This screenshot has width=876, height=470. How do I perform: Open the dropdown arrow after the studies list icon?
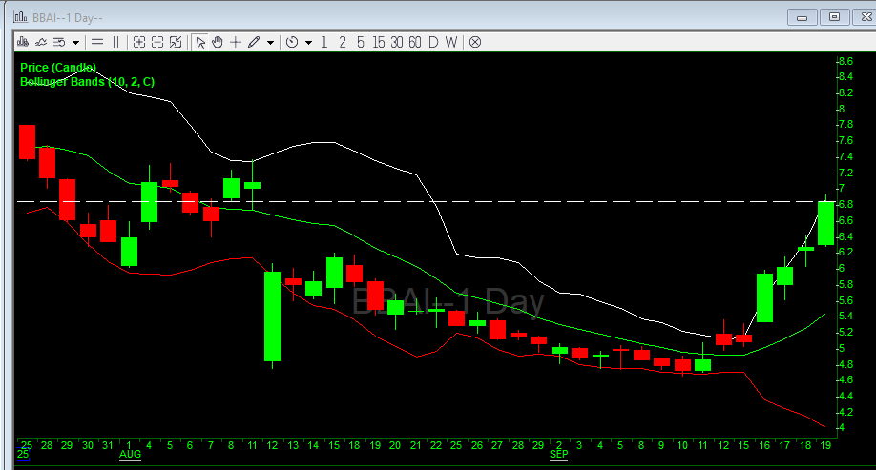point(74,42)
